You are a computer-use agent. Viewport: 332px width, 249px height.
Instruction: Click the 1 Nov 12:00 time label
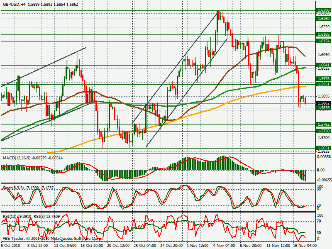[x=198, y=246]
